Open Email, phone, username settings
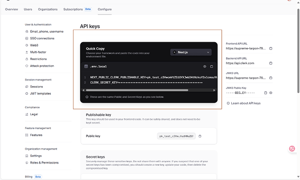The width and height of the screenshot is (300, 180). tap(47, 31)
